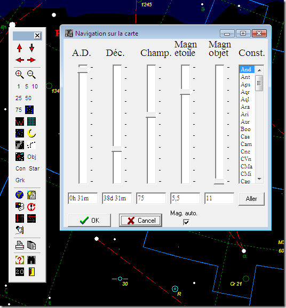Close the floating toolbar panel
The width and height of the screenshot is (286, 308).
[37, 36]
